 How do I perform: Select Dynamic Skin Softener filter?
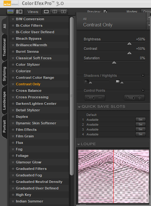click(x=36, y=123)
